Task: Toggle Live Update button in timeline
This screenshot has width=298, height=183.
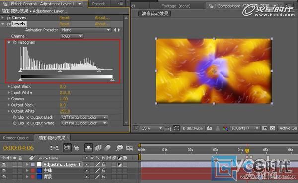Action: (x=67, y=148)
